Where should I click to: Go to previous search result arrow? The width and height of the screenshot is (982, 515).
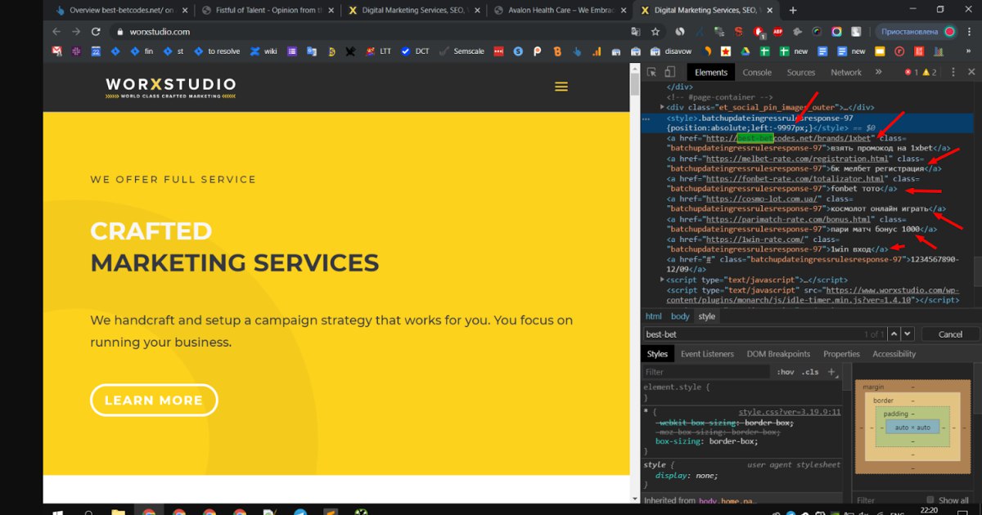pos(894,334)
